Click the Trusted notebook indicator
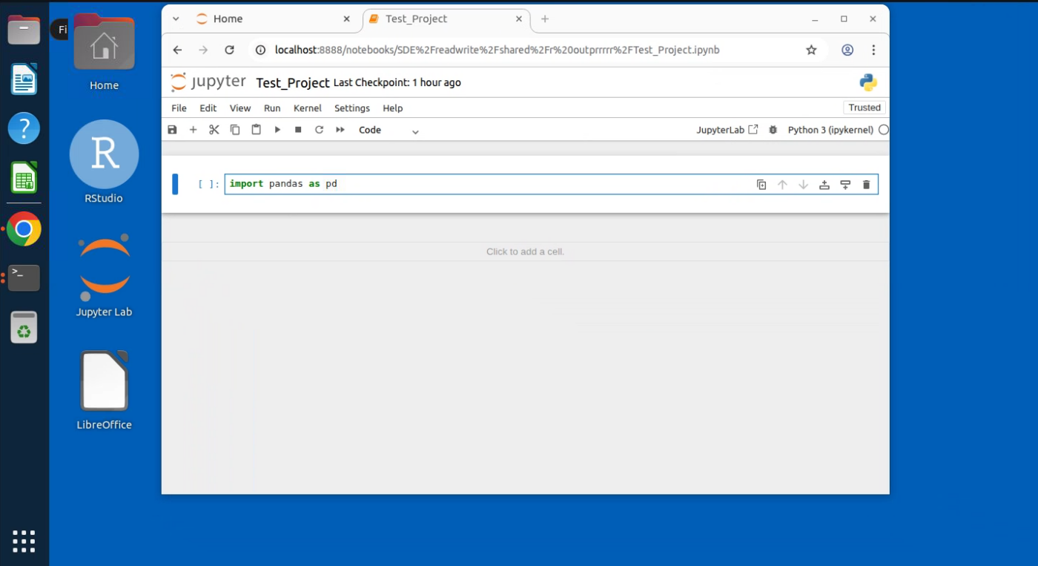The width and height of the screenshot is (1038, 566). pos(865,108)
